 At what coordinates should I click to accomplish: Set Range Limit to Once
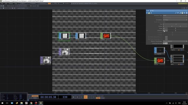103,98
